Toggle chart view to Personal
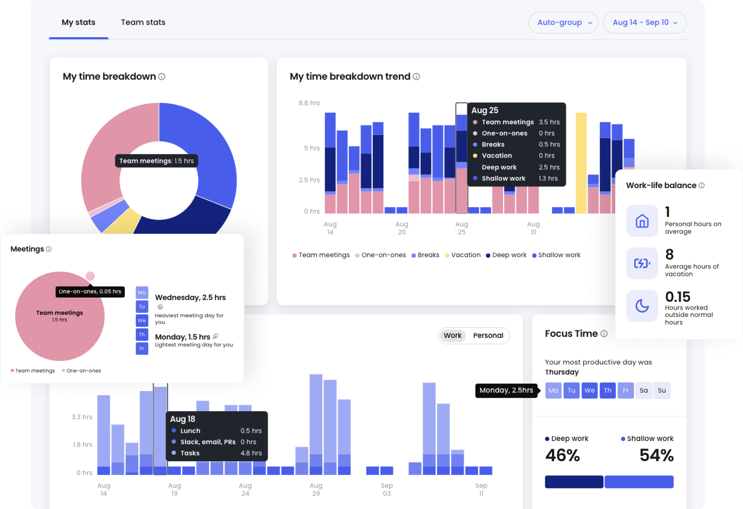 click(488, 335)
